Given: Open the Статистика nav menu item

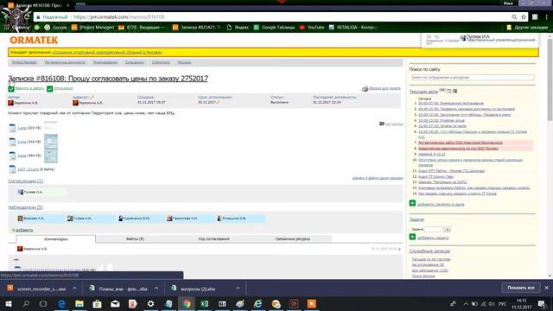Looking at the screenshot, I should 161,62.
